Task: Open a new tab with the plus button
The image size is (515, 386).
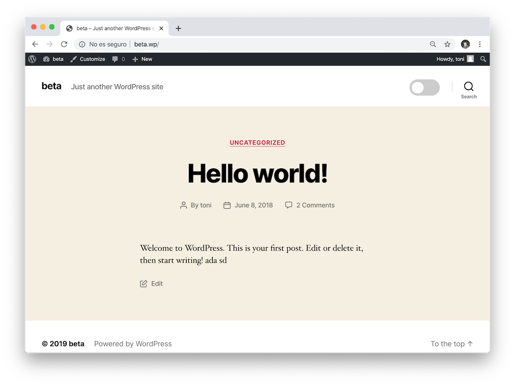Action: pyautogui.click(x=179, y=28)
